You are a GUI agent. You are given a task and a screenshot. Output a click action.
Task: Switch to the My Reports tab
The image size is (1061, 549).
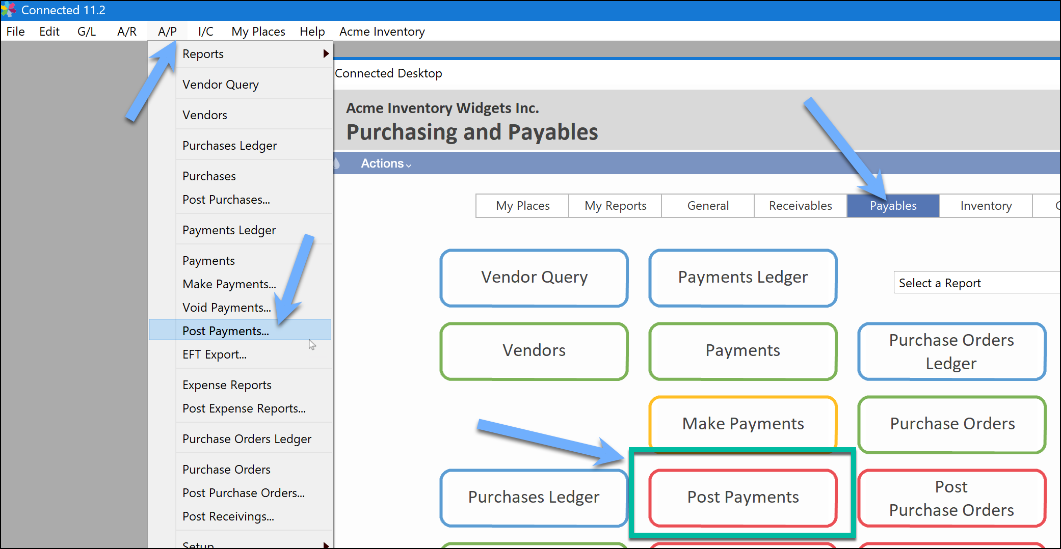615,206
